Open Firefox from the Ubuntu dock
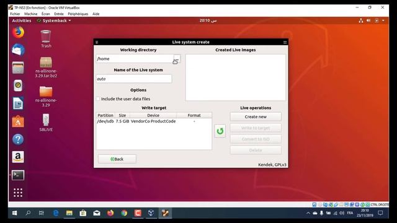This screenshot has height=223, width=397. [x=18, y=32]
